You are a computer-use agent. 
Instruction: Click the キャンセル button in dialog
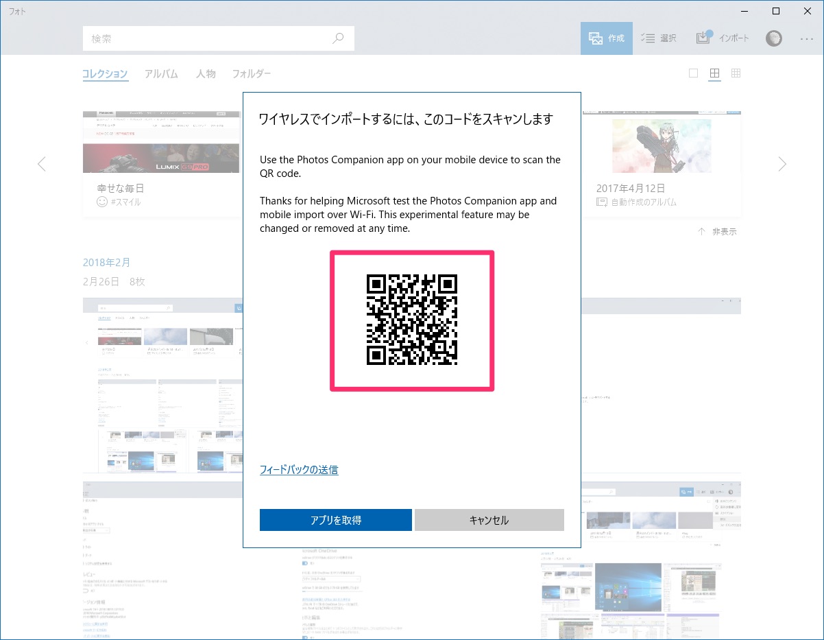(x=489, y=520)
